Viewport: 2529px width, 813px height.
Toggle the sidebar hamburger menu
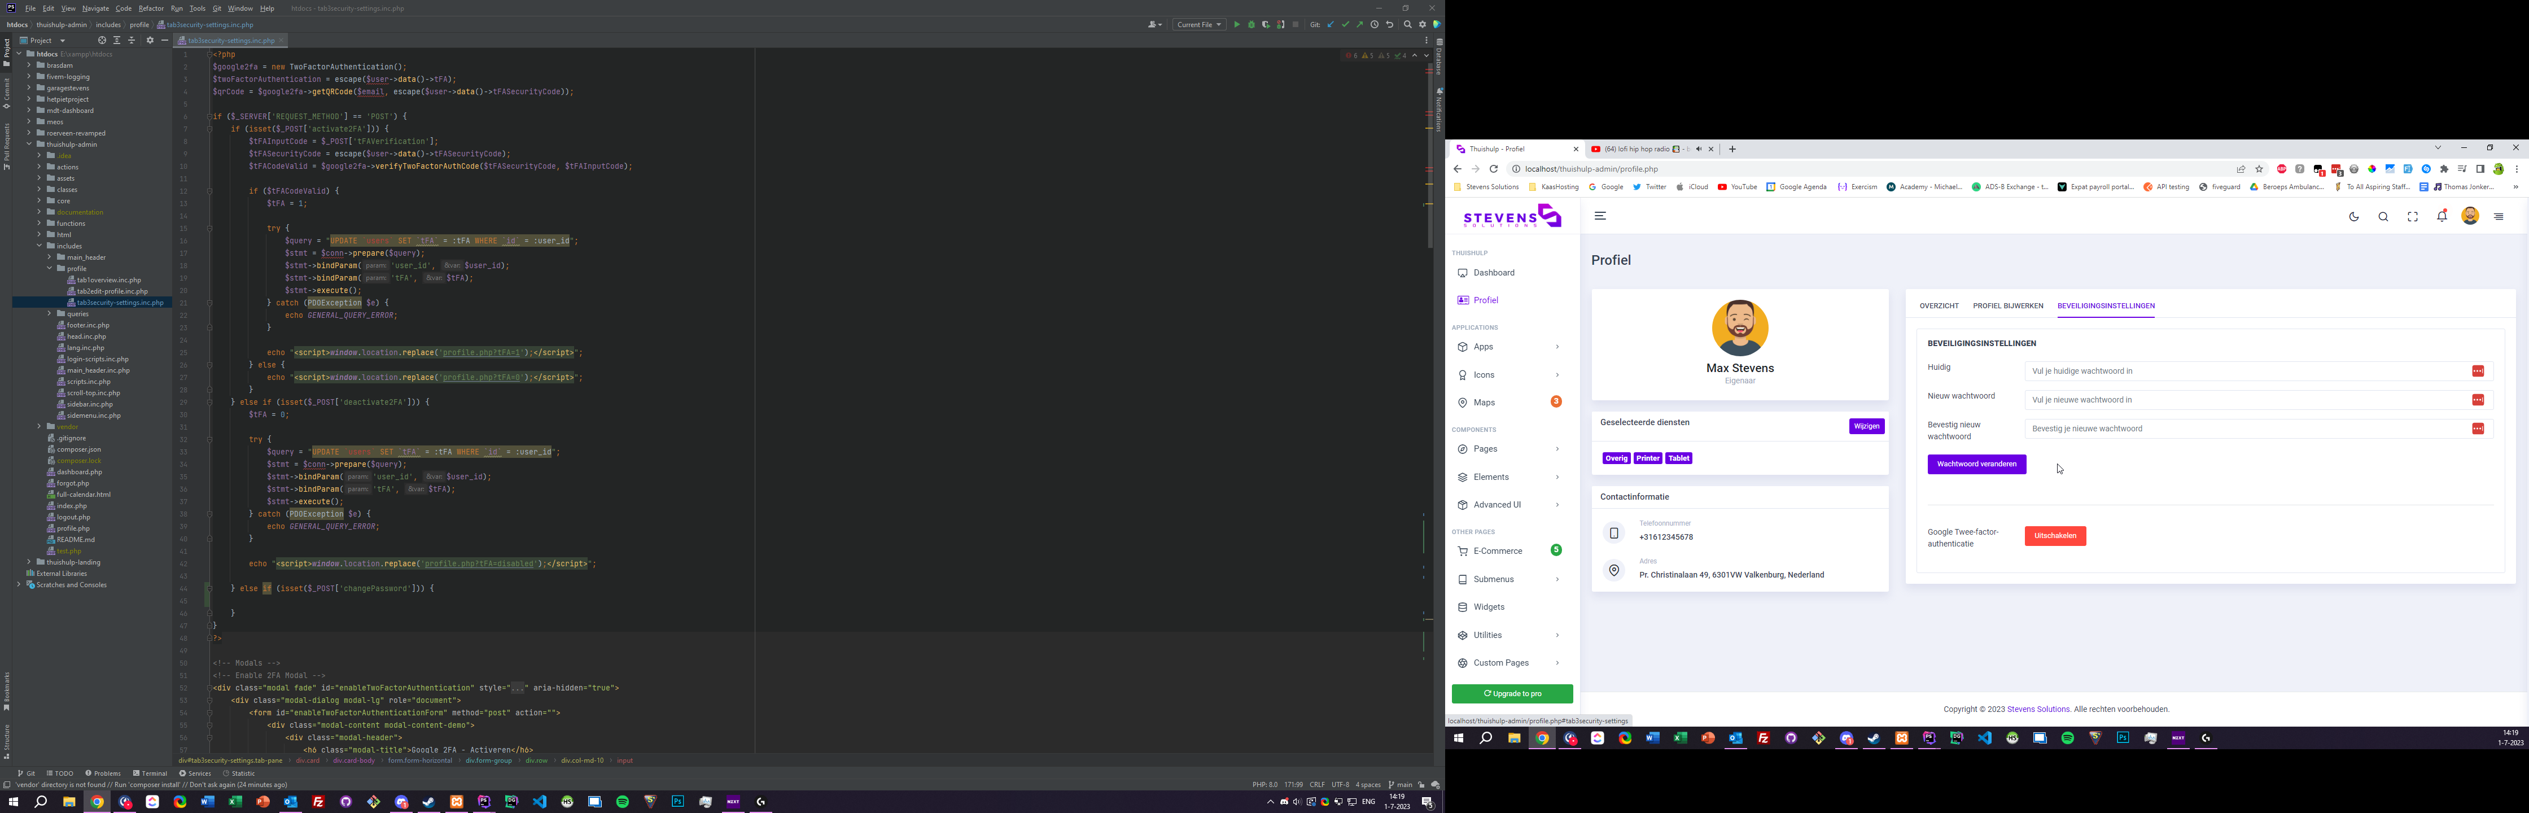[1600, 216]
